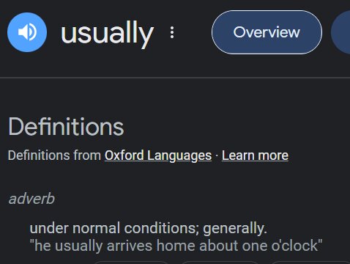Click the example sentence about one o'clock

[x=176, y=246]
